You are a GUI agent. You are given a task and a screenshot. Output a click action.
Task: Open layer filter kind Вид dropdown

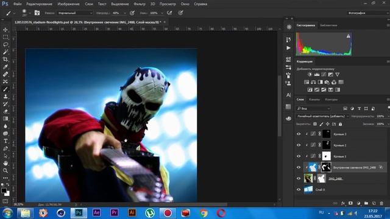(313, 108)
